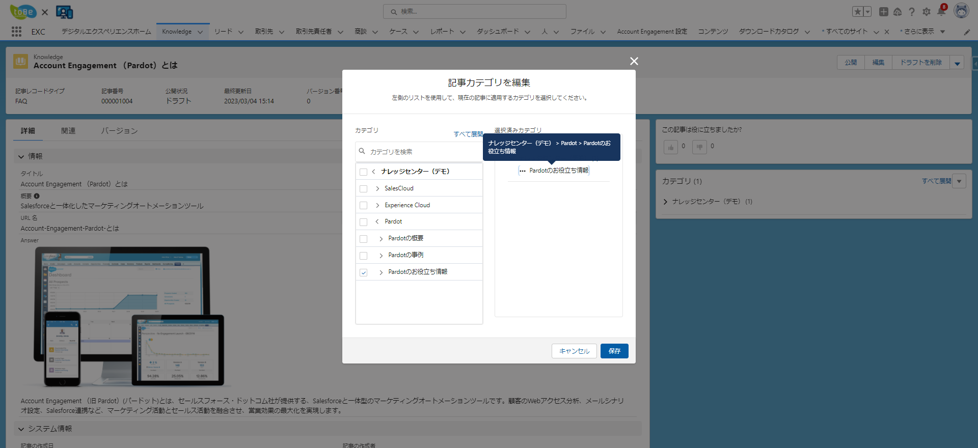This screenshot has height=448, width=978.
Task: Collapse the ナレッジセンター（デモ） tree node
Action: pyautogui.click(x=373, y=172)
